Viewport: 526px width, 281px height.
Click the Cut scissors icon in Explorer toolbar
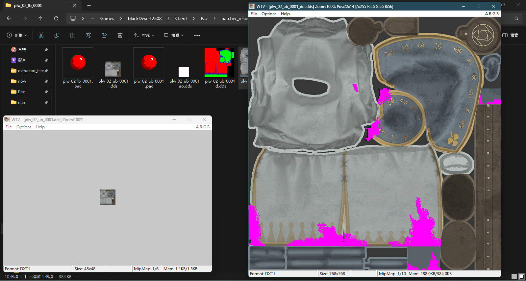coord(41,35)
